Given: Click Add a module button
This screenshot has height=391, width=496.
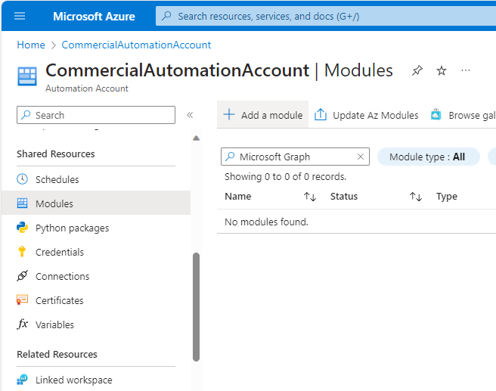Looking at the screenshot, I should point(263,115).
